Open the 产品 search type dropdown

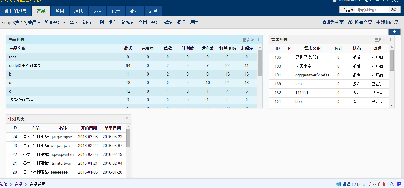[x=348, y=10]
